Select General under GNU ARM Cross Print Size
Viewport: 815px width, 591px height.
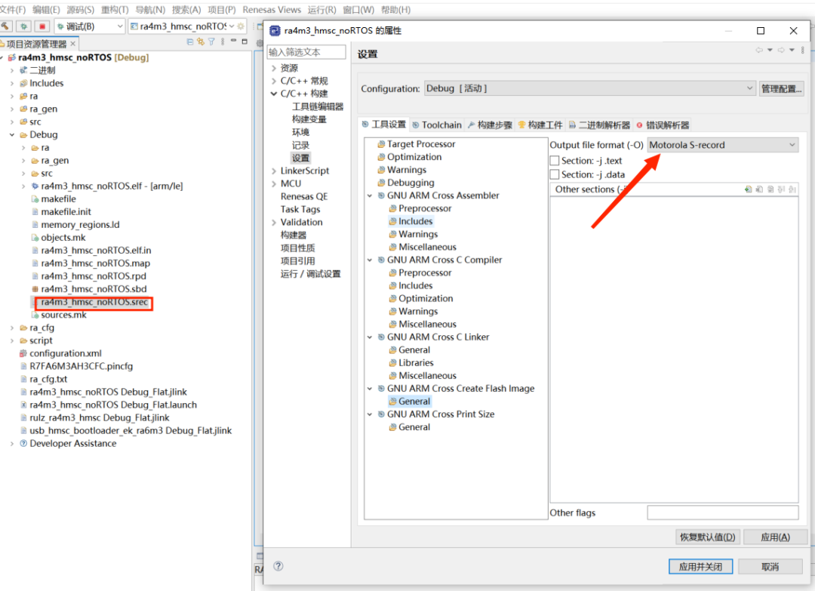(414, 427)
